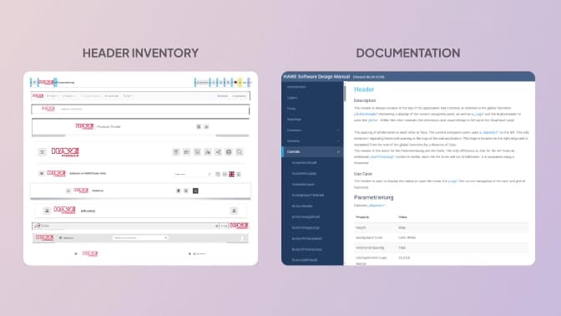Image resolution: width=561 pixels, height=316 pixels.
Task: Open menu icon in selection header row
Action: point(42,173)
